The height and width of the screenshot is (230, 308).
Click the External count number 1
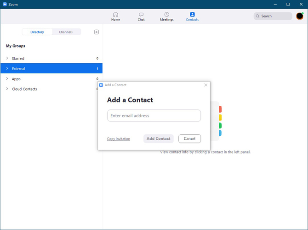(97, 69)
